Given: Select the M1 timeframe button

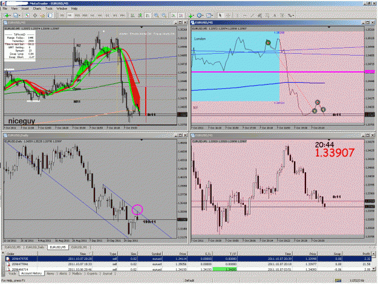Looking at the screenshot, I should pos(62,16).
